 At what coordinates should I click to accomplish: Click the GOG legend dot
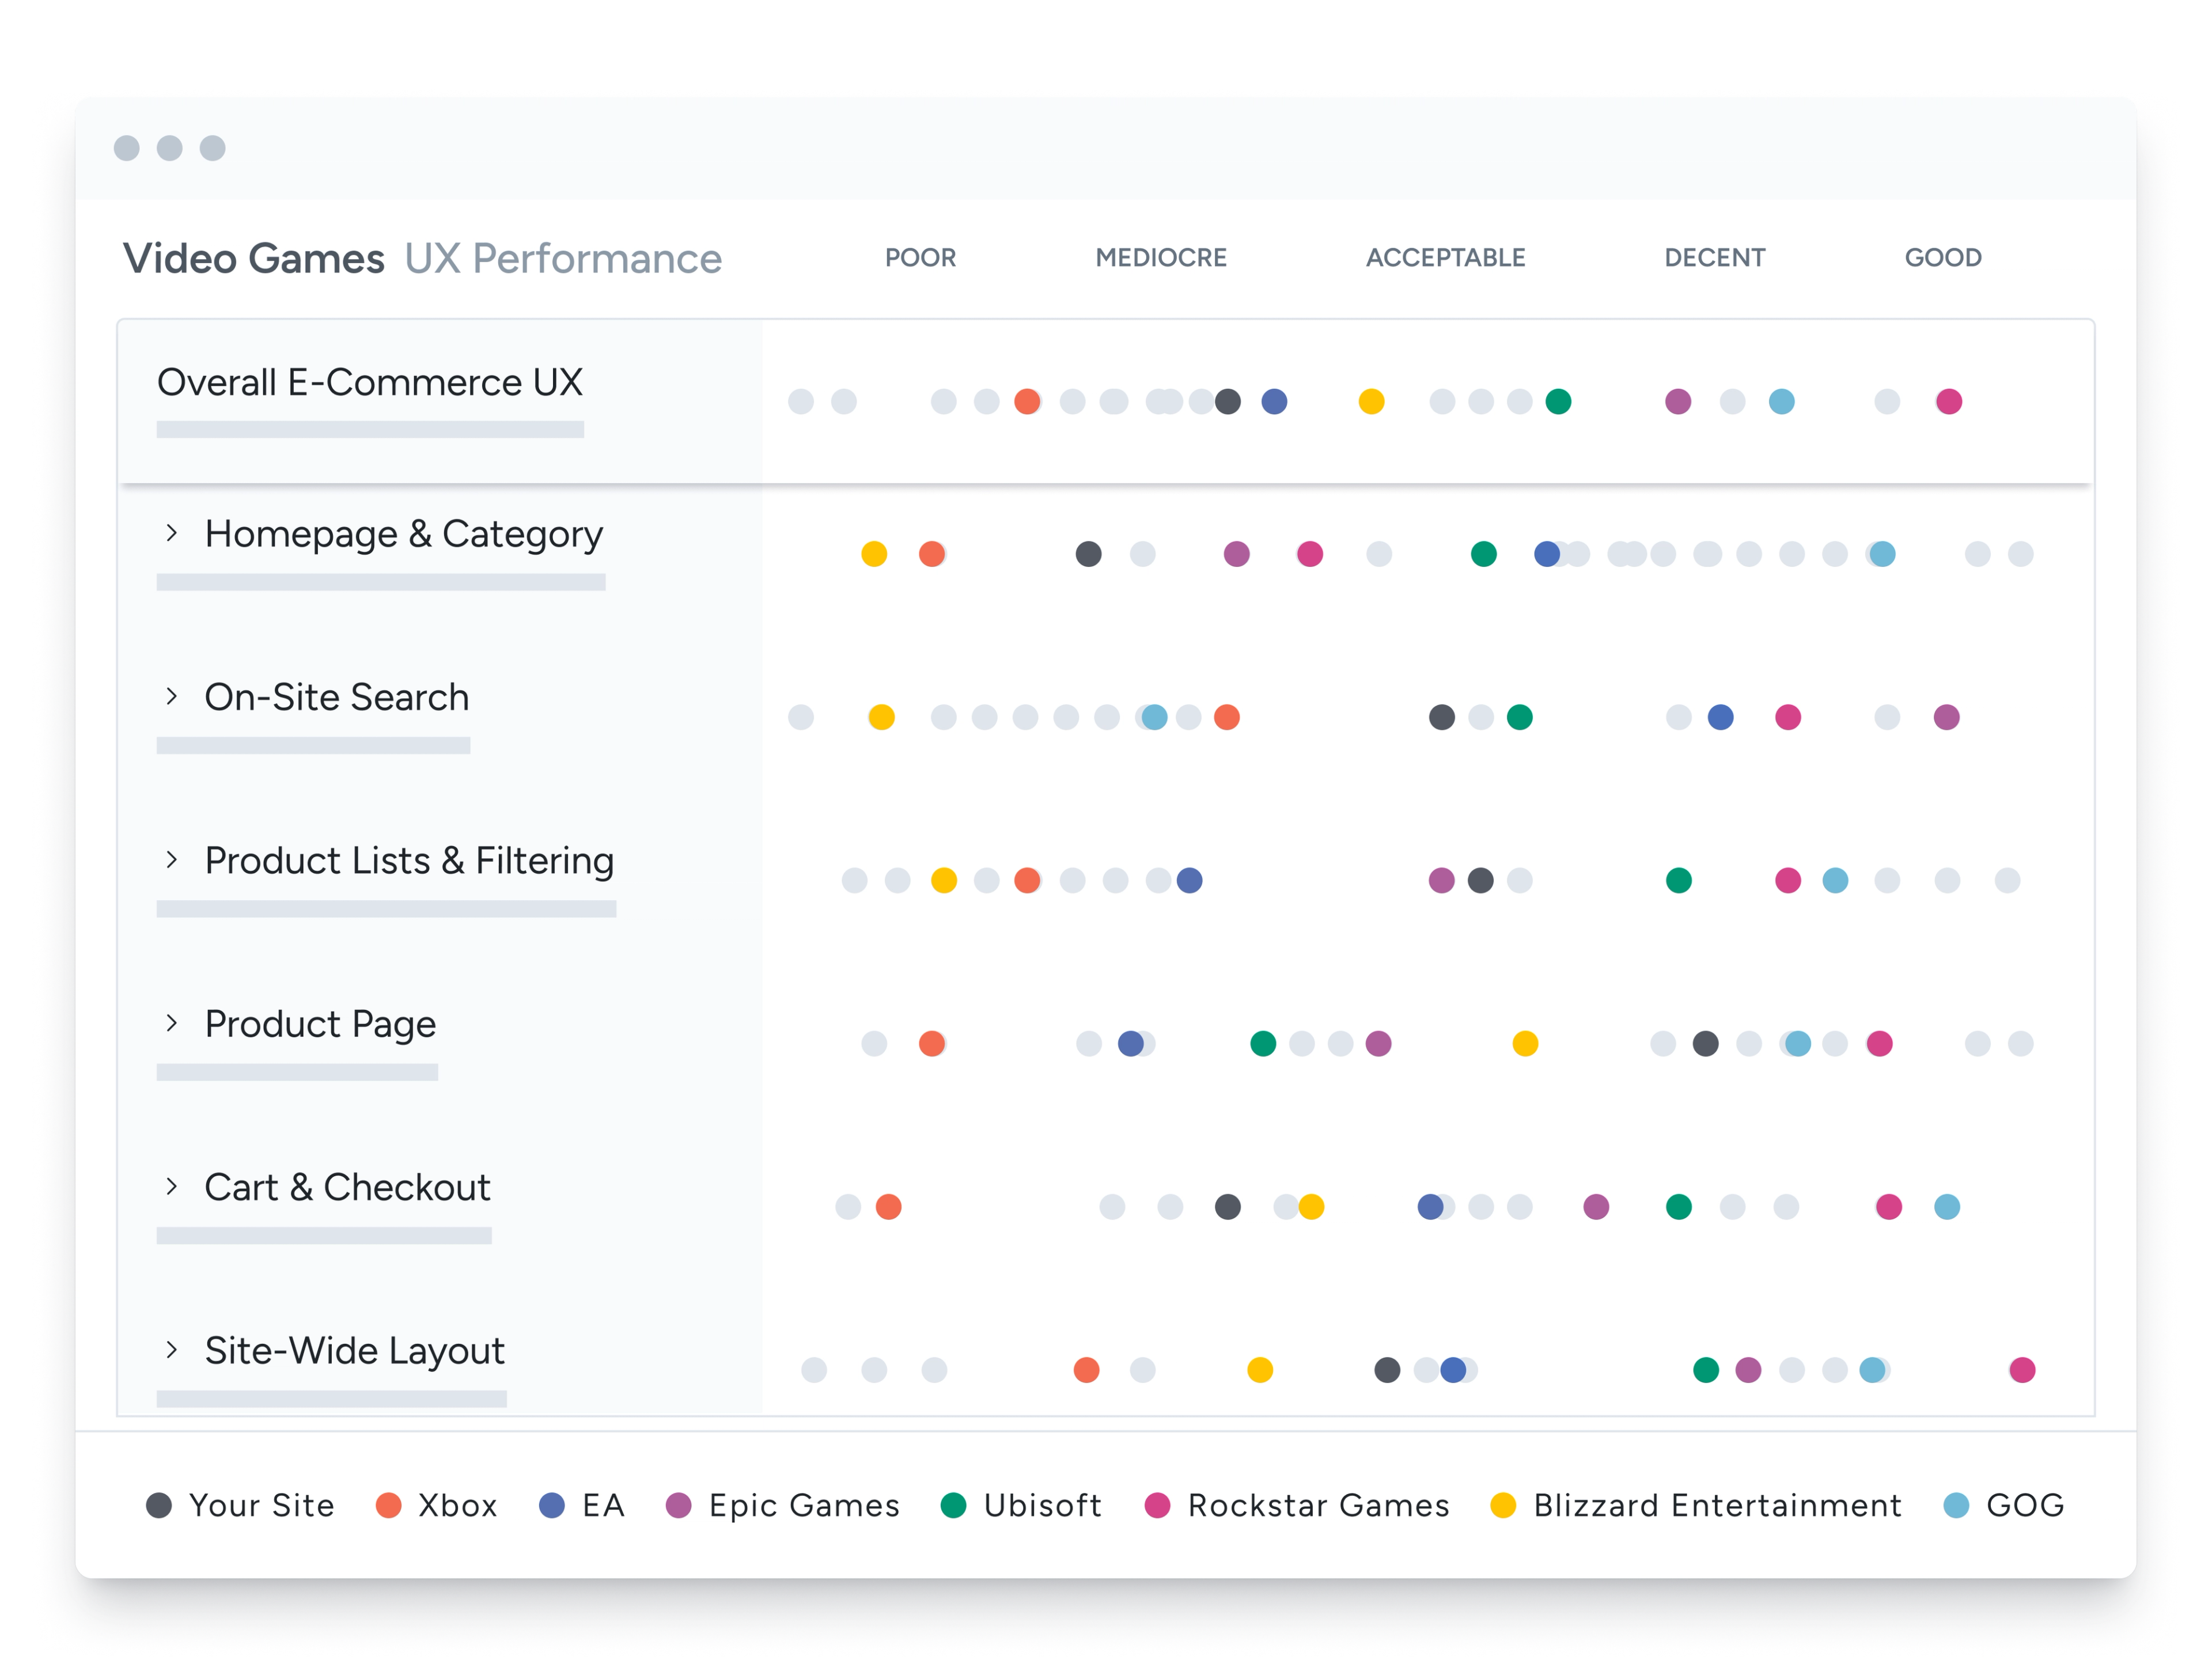point(1956,1505)
